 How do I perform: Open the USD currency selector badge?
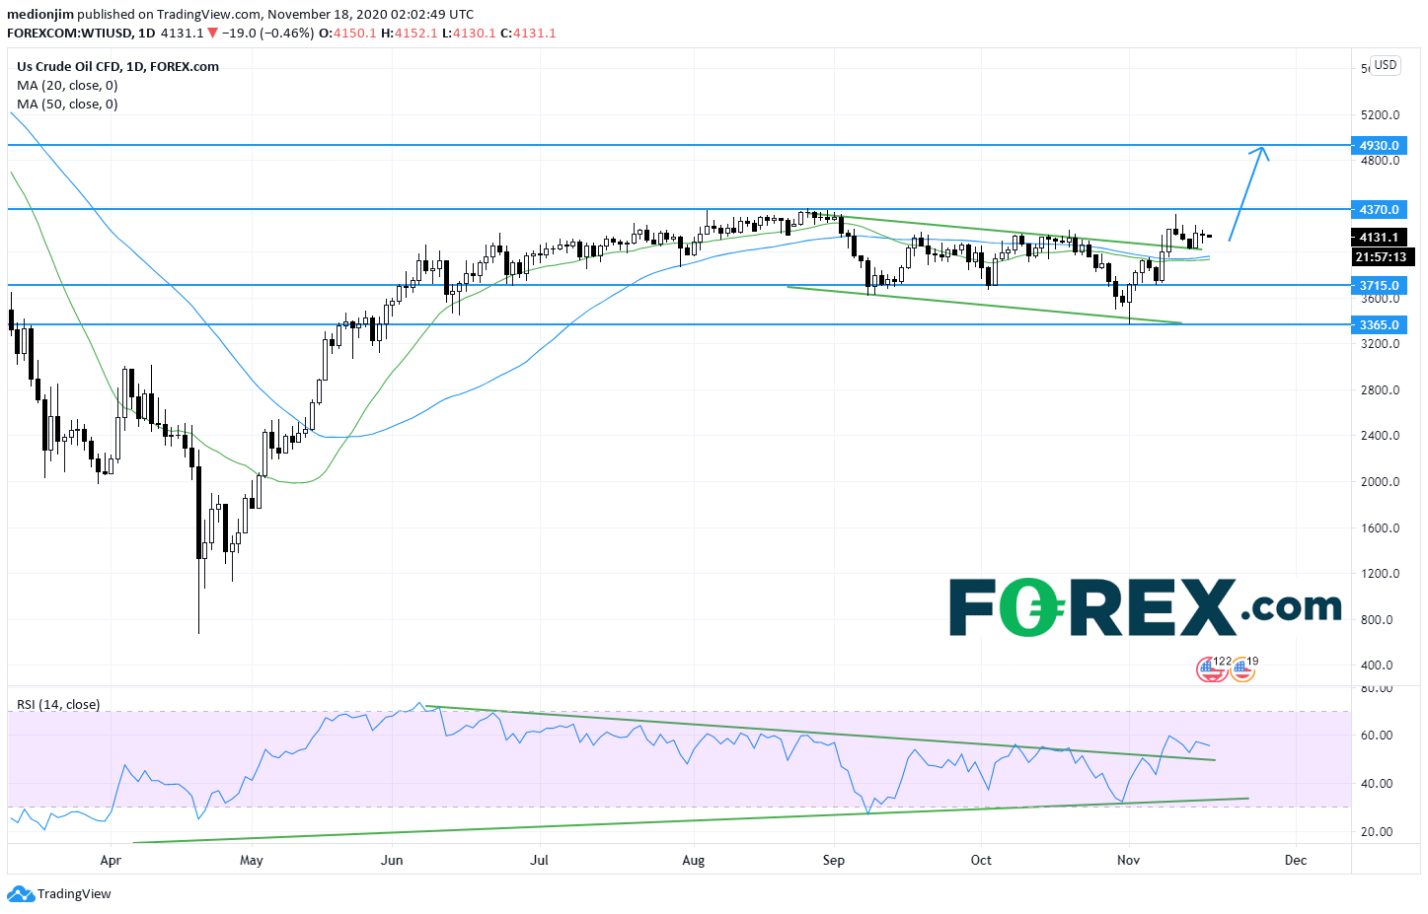1386,65
